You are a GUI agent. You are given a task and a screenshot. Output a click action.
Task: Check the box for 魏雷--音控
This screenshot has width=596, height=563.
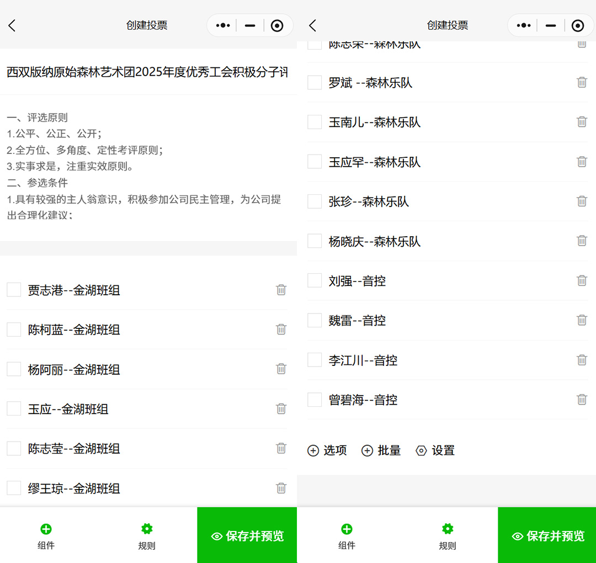tap(314, 320)
